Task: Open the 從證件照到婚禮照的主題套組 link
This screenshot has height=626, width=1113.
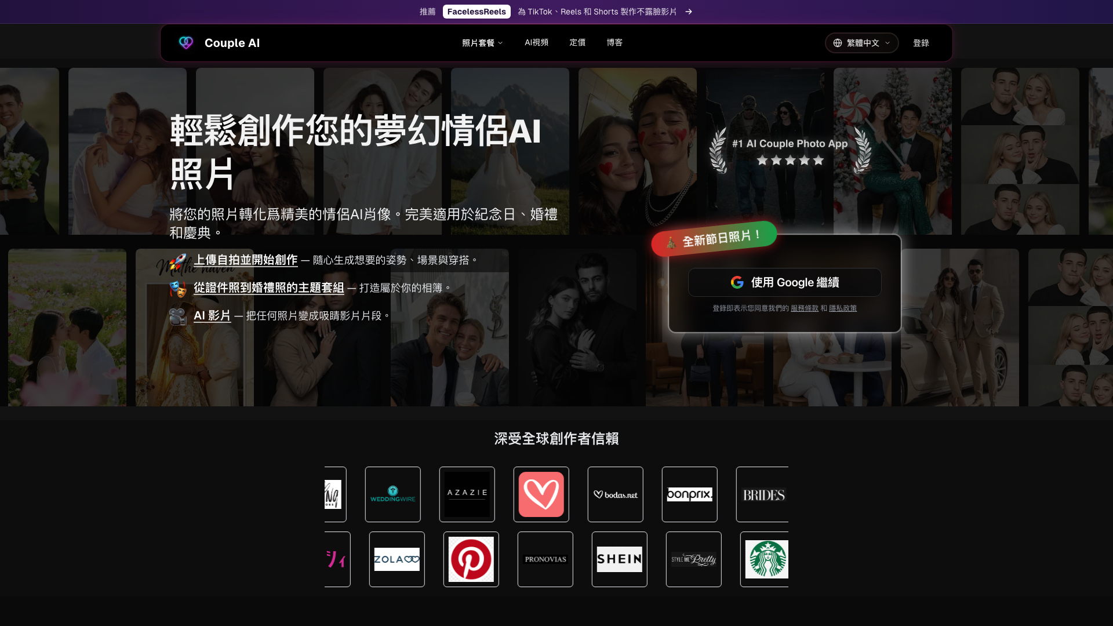Action: coord(269,287)
